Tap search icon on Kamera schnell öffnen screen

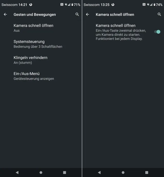coord(159,15)
